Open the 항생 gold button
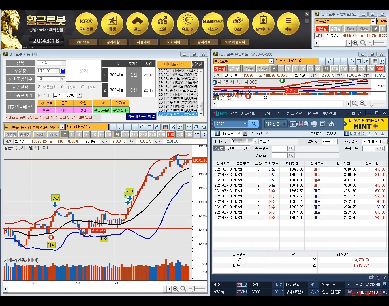This screenshot has height=306, width=389. (x=112, y=24)
